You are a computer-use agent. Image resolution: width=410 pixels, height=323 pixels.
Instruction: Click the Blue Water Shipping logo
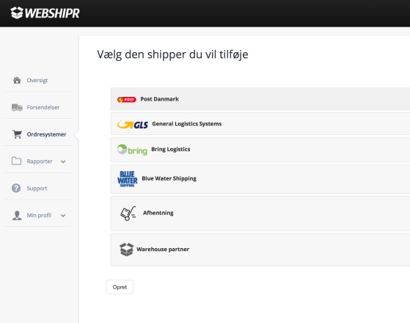[128, 179]
